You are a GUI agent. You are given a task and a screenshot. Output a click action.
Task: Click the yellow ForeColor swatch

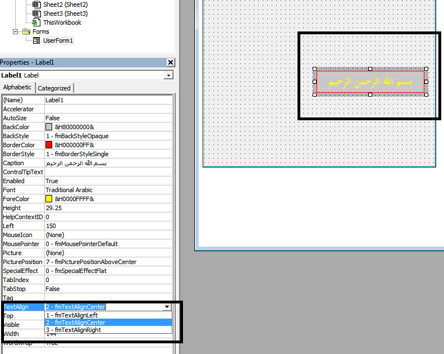[x=49, y=199]
